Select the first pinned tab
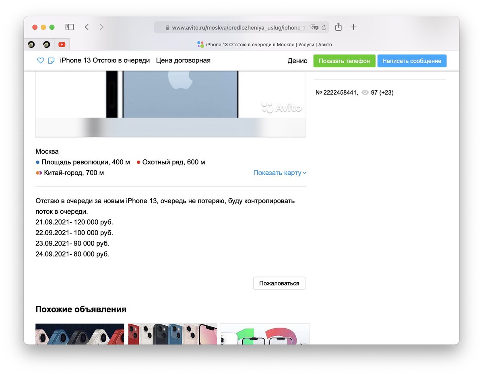Viewport: 483px width, 376px height. [x=31, y=44]
